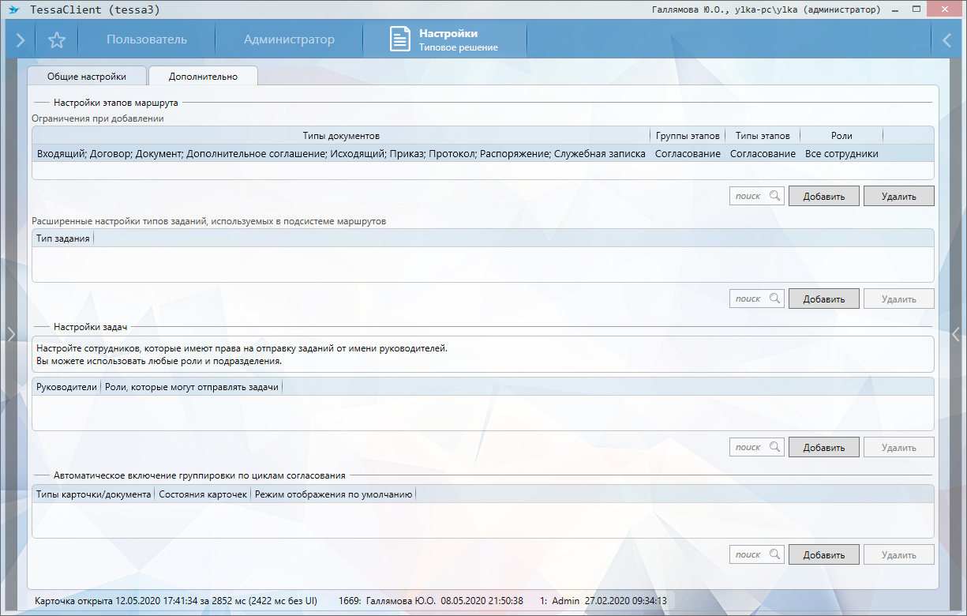The width and height of the screenshot is (967, 616).
Task: Click the star favorites icon
Action: [x=56, y=40]
